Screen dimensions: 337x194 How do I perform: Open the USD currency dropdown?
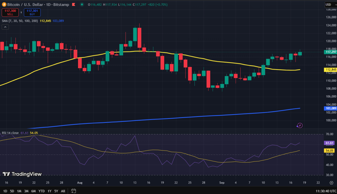330,5
